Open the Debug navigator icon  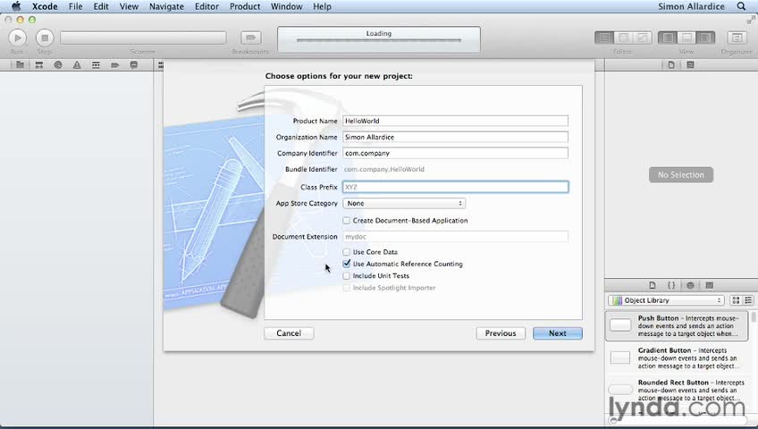[x=96, y=64]
